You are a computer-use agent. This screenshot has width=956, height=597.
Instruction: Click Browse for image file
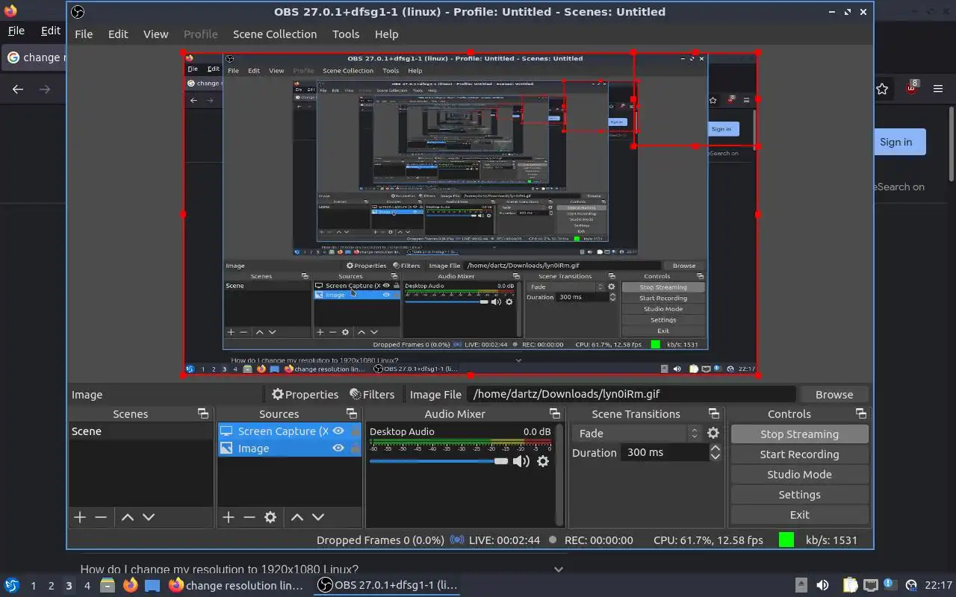(x=834, y=394)
